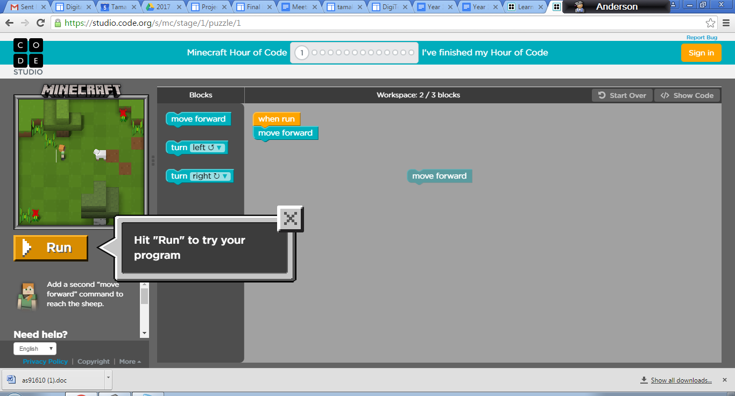Screen dimensions: 735x396
Task: Click the browser forward arrow
Action: pyautogui.click(x=25, y=23)
